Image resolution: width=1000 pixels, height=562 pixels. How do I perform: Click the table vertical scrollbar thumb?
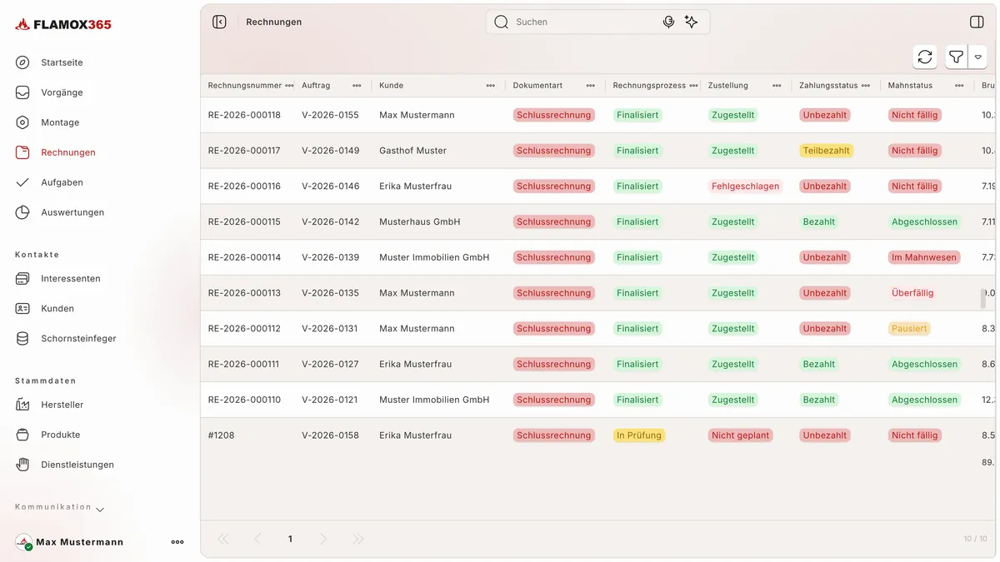[983, 298]
